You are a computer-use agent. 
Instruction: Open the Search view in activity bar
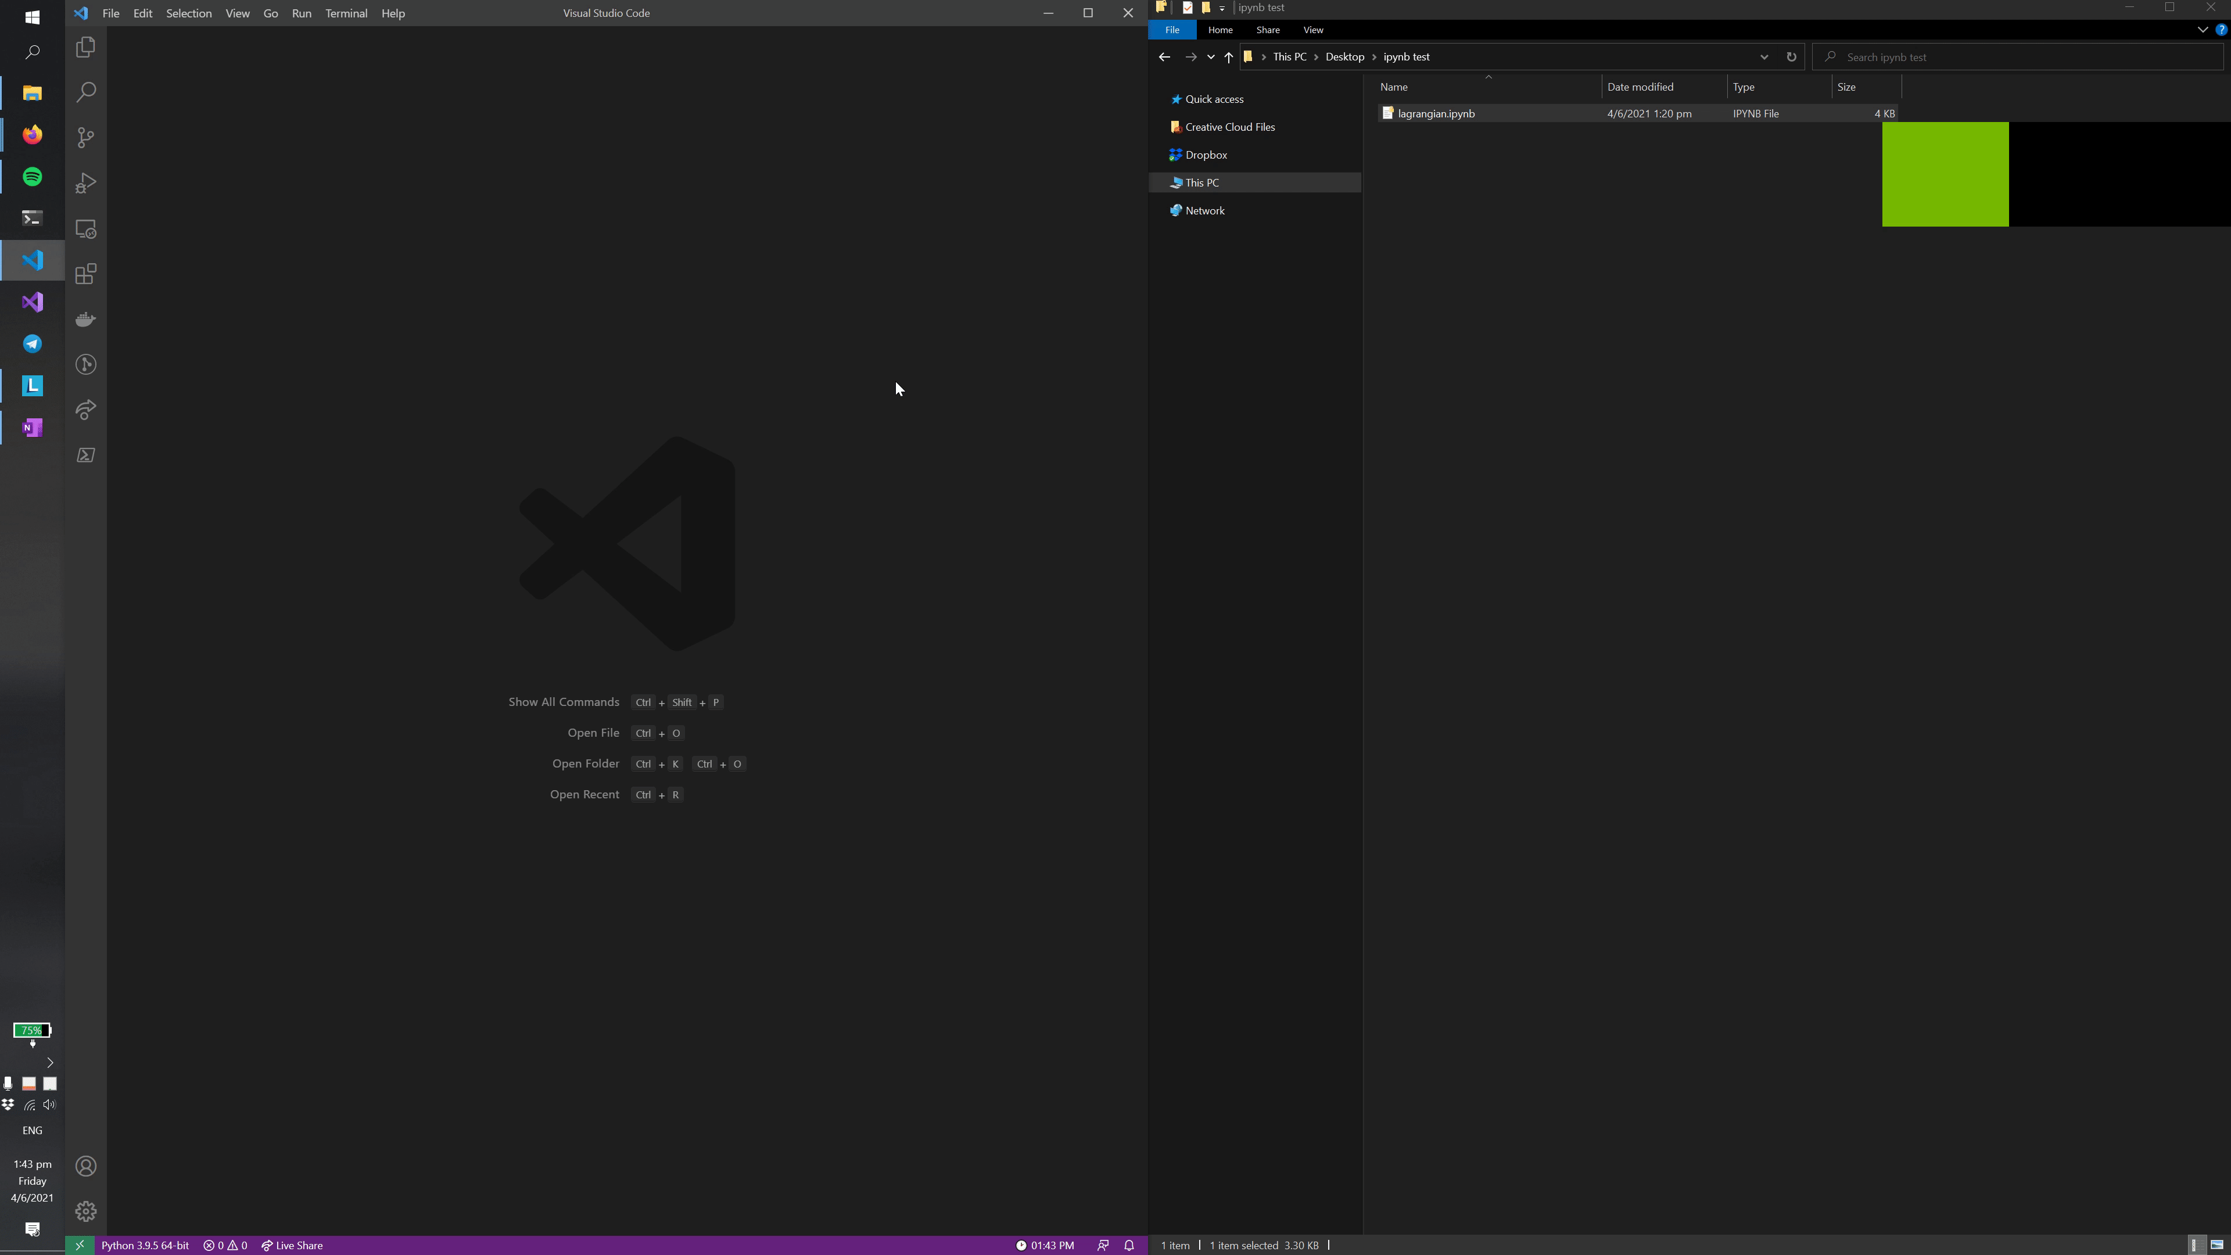tap(86, 93)
